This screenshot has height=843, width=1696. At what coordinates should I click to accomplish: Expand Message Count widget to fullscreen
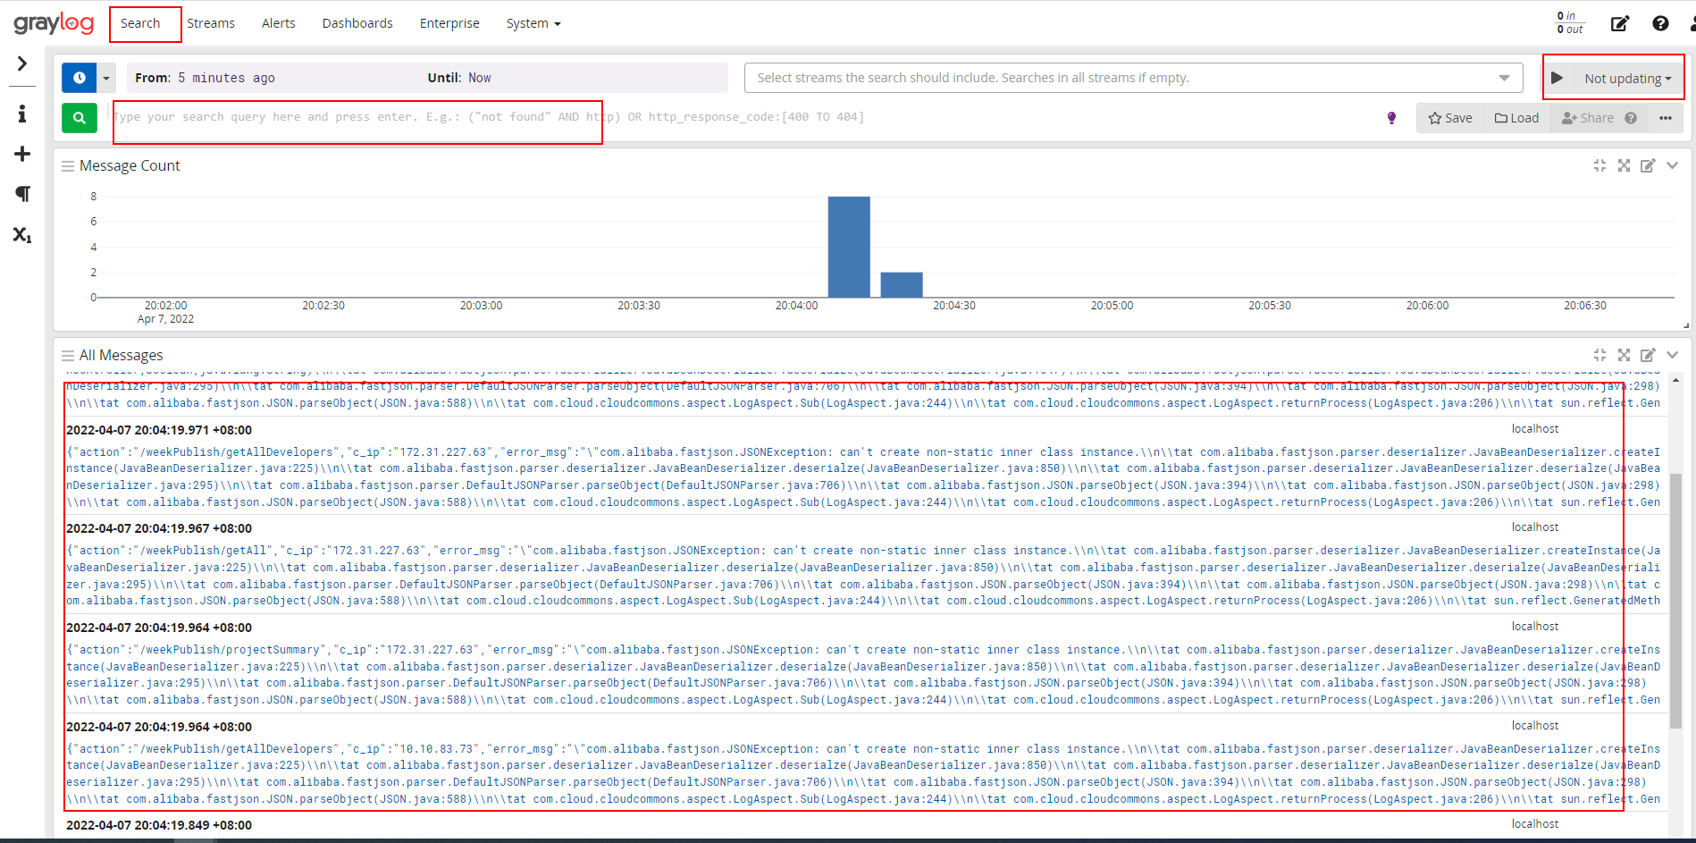pyautogui.click(x=1624, y=165)
